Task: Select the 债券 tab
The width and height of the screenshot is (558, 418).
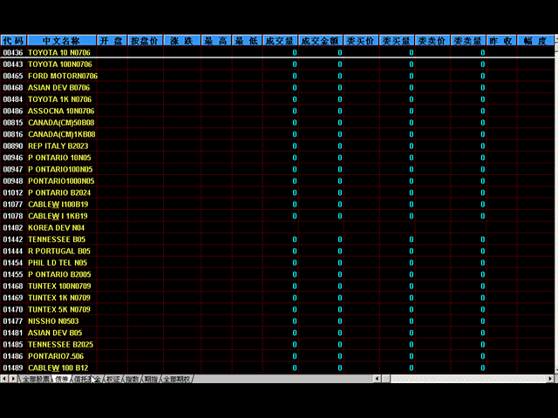Action: 62,379
